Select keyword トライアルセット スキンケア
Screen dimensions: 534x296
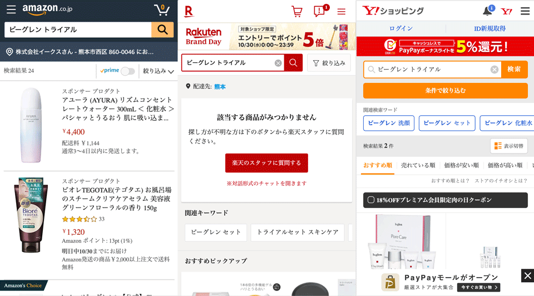(298, 233)
